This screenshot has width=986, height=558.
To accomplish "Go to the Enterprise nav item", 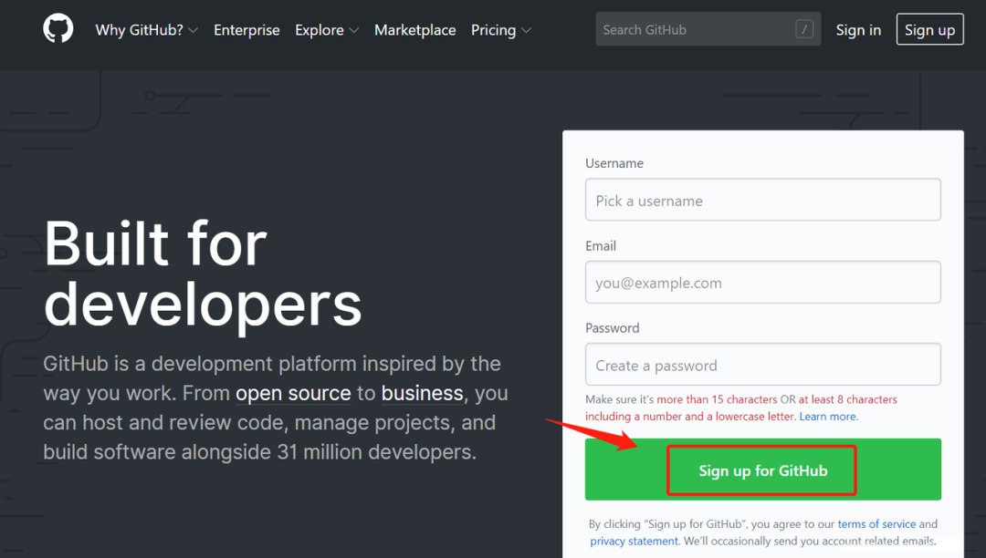I will 246,30.
